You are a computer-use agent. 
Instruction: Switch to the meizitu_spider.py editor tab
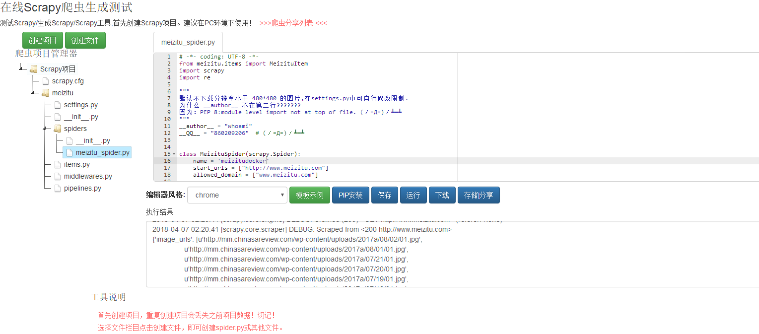(188, 43)
